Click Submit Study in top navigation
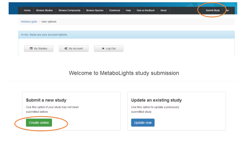Image resolution: width=244 pixels, height=142 pixels. pyautogui.click(x=213, y=10)
